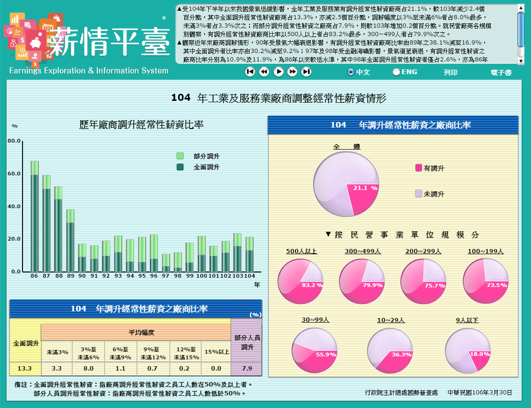Viewport: 531px width, 408px height.
Task: Go back using the rewind arrow control
Action: 264,71
